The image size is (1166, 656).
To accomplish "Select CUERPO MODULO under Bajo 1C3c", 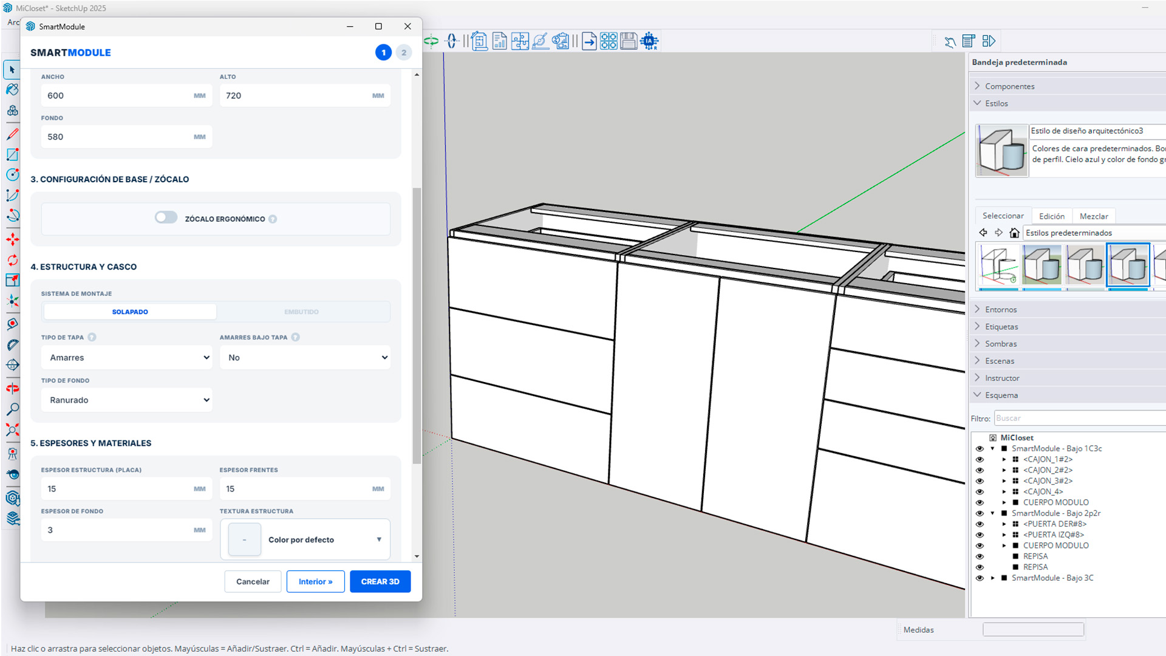I will (1055, 502).
